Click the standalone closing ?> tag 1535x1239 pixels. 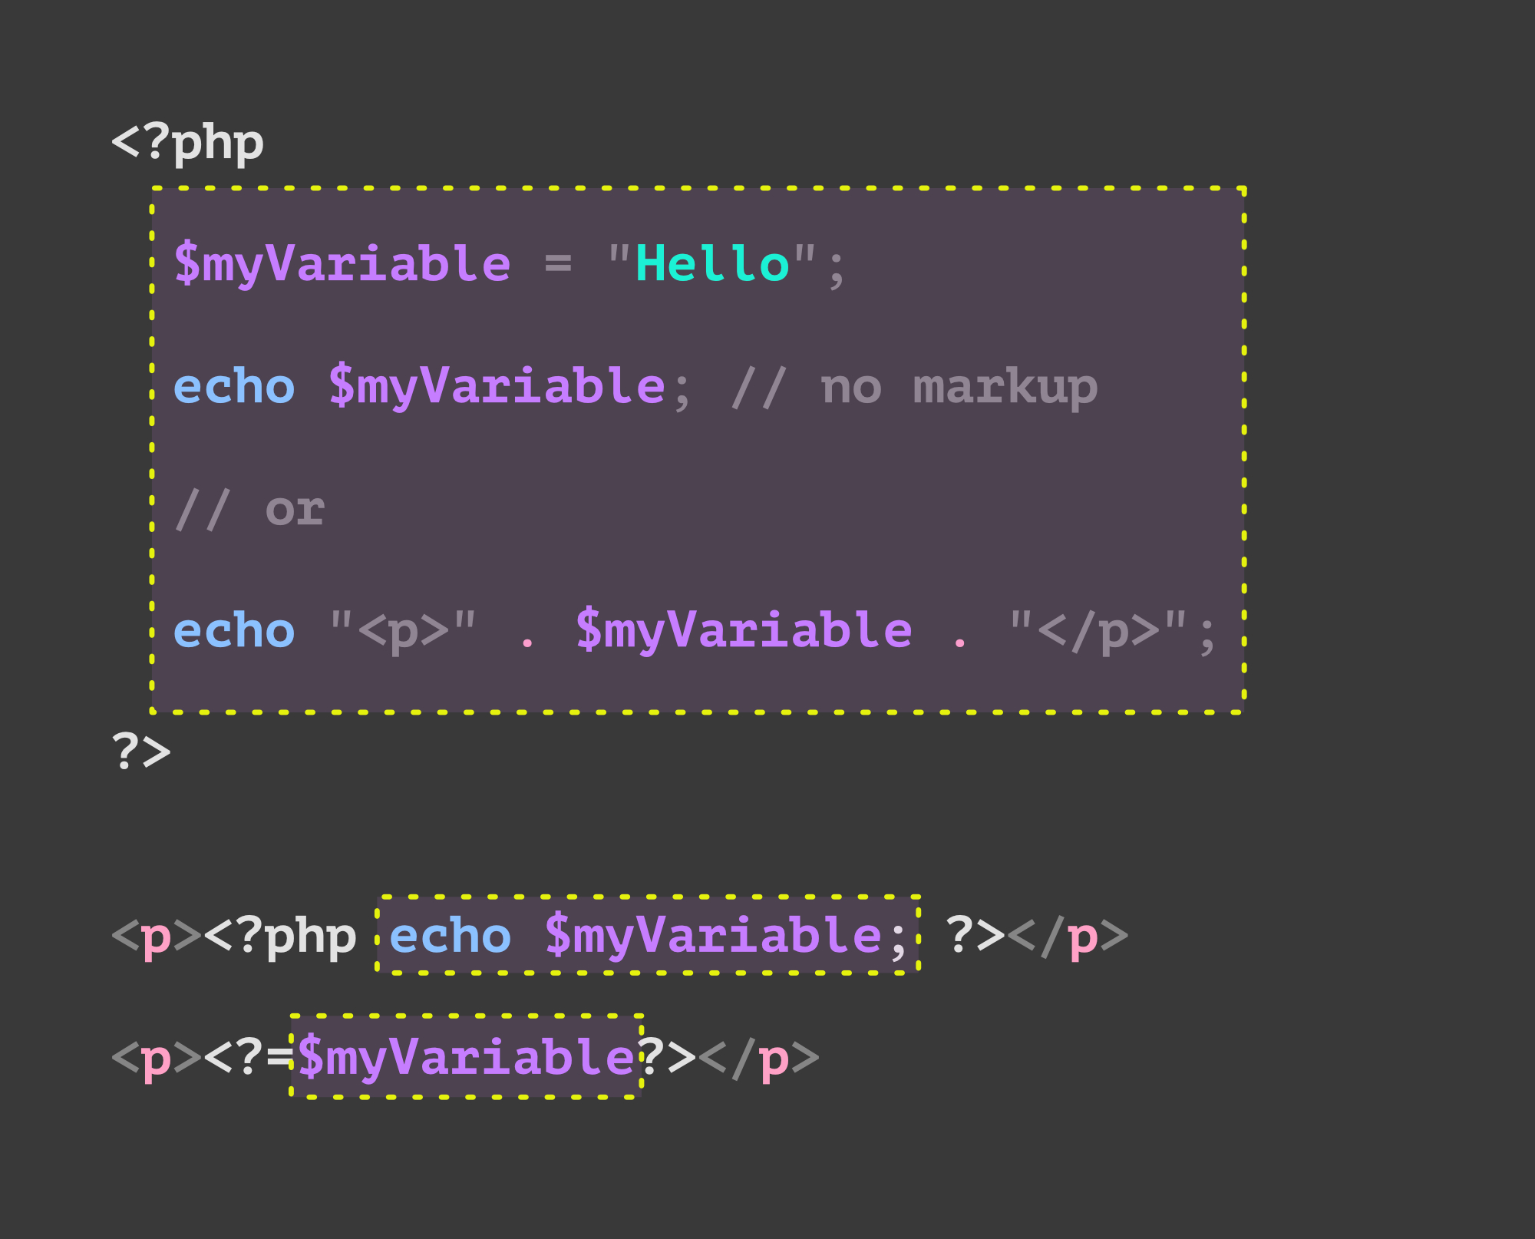141,751
